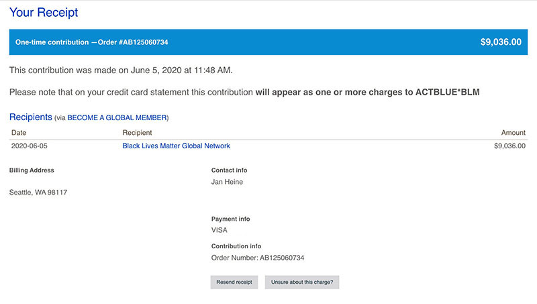Click the Contact info label
Viewport: 537px width, 304px height.
(x=229, y=170)
